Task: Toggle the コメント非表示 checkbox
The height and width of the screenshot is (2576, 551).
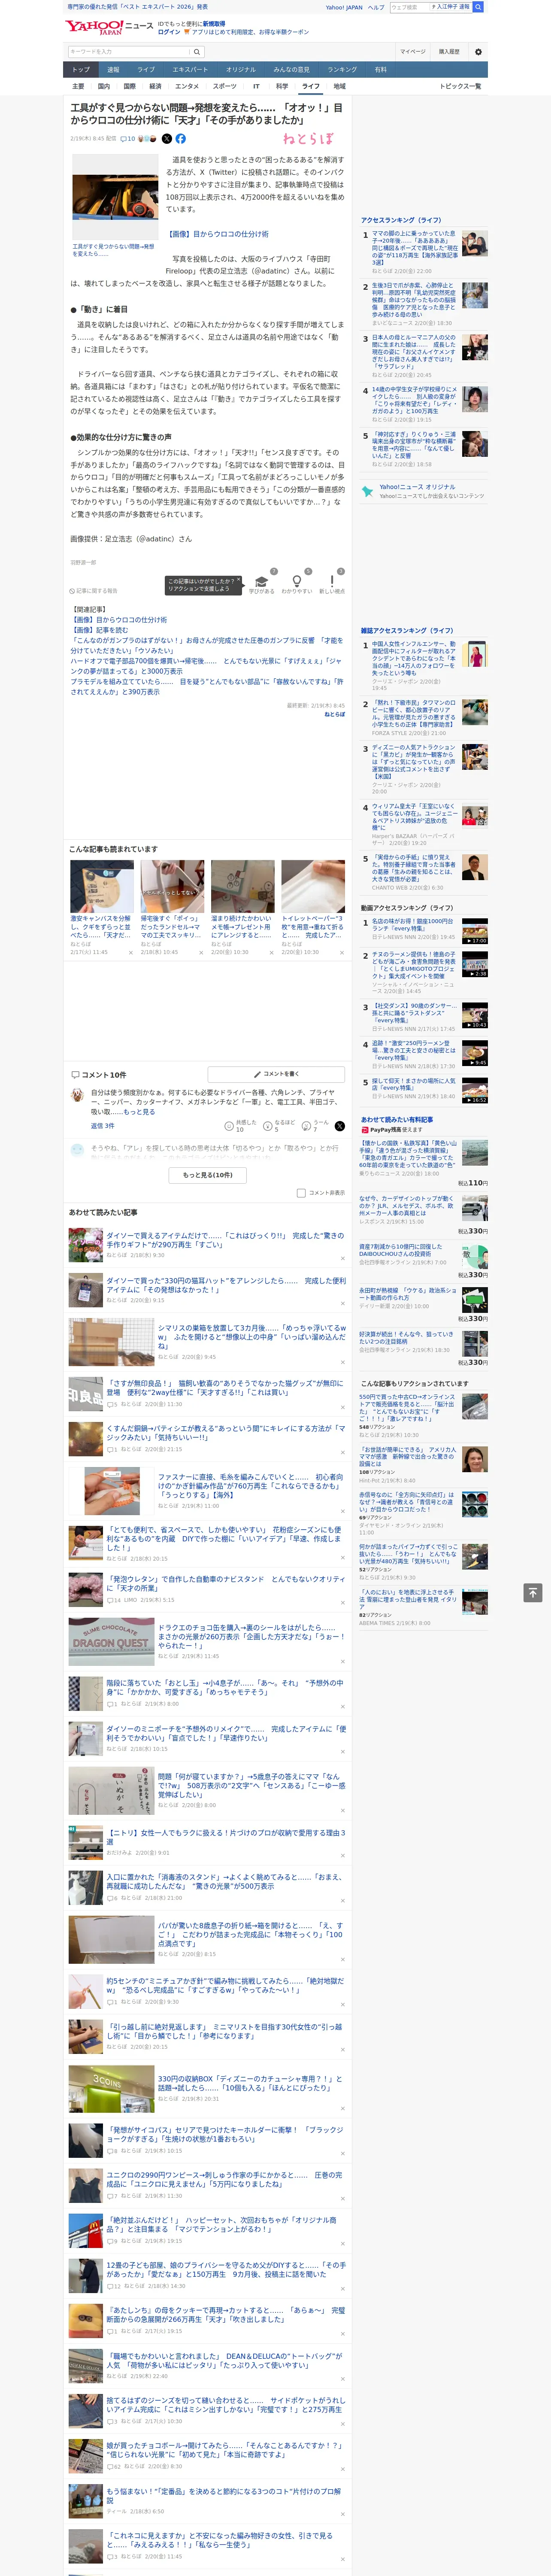Action: pyautogui.click(x=301, y=1193)
